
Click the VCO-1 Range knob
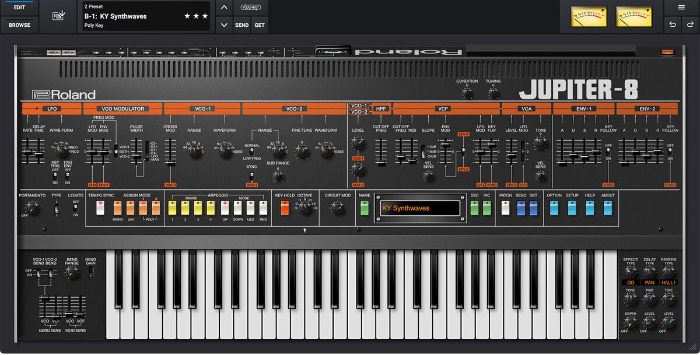194,152
